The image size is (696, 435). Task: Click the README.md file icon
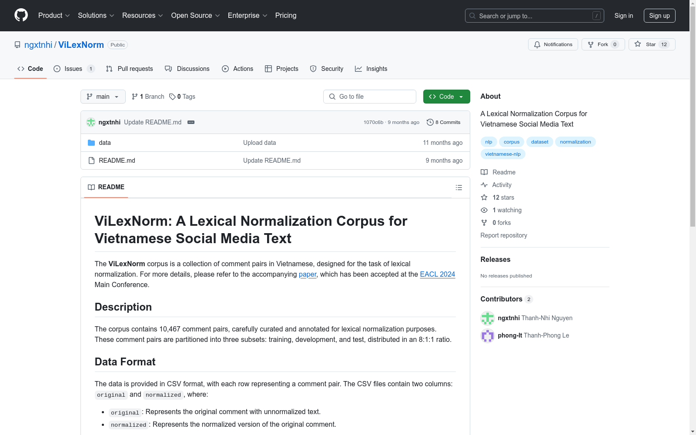91,161
